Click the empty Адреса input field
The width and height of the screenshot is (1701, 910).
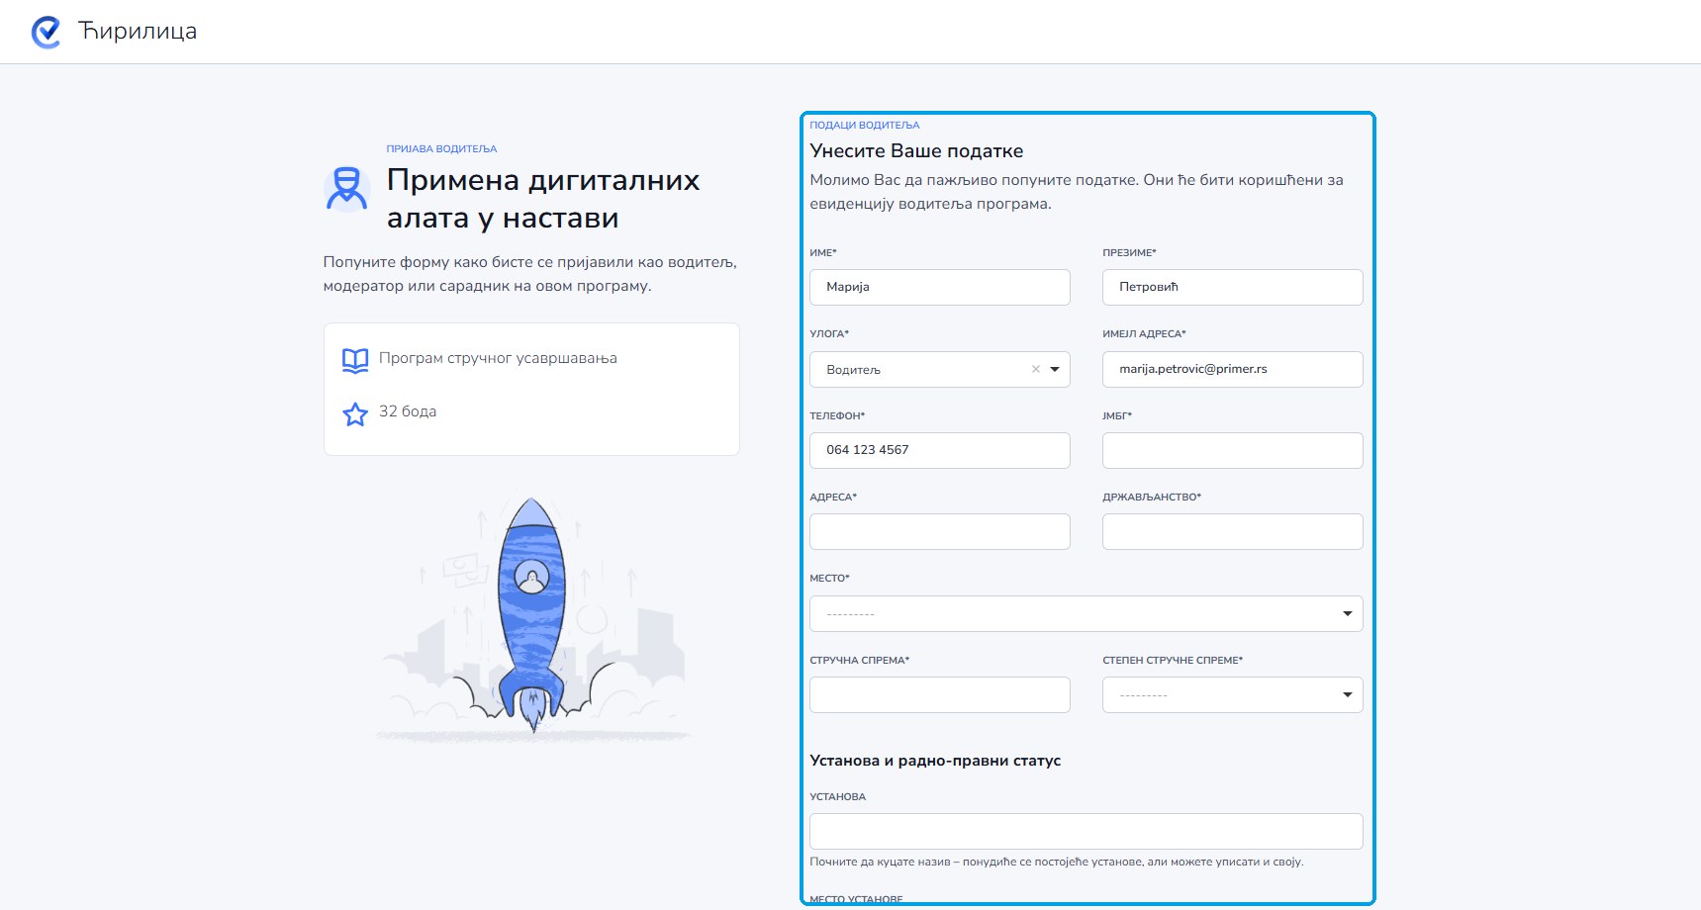click(939, 531)
